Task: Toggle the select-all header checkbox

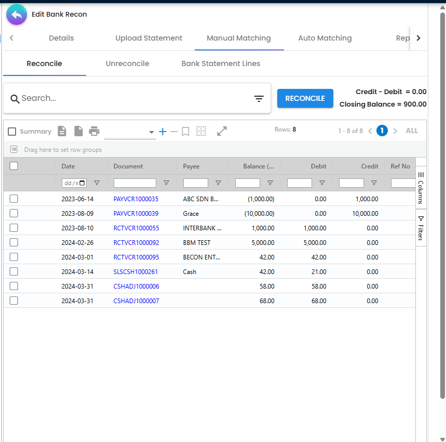Action: 13,166
